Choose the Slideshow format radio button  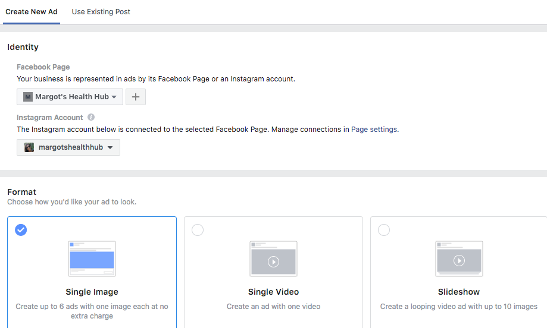(384, 230)
